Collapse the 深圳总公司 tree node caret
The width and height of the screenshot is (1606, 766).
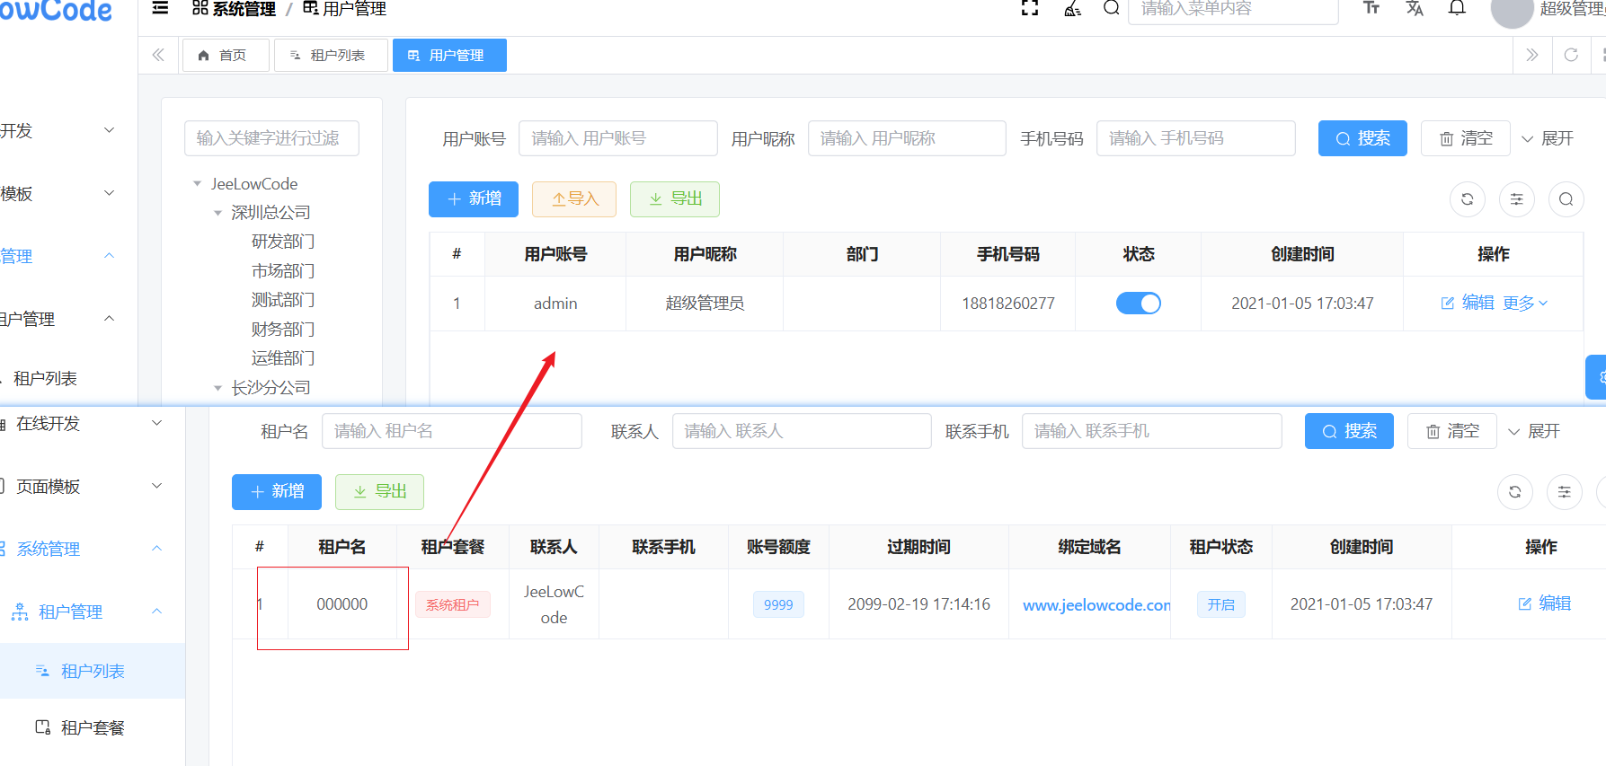tap(217, 213)
